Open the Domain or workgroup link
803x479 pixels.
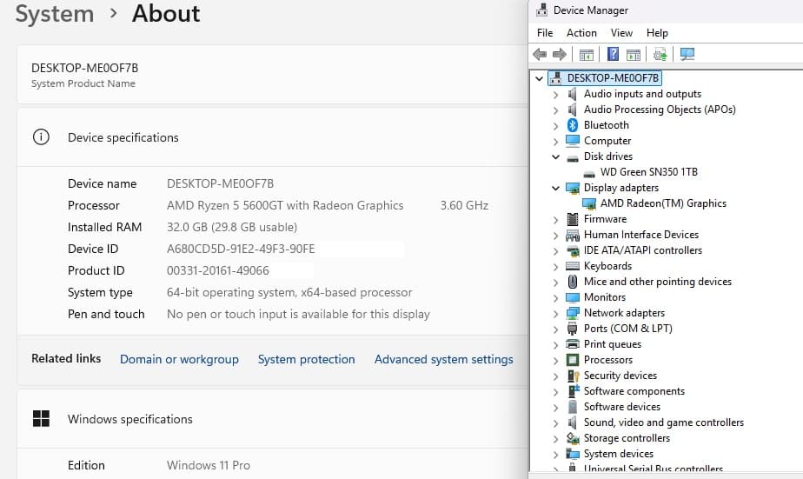pos(179,359)
